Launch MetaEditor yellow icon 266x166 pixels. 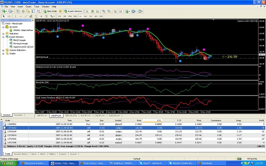[60, 11]
